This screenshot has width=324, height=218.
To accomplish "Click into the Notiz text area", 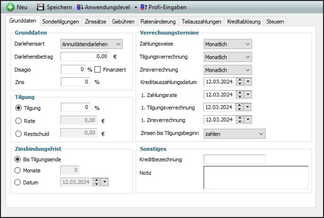I will tap(255, 177).
